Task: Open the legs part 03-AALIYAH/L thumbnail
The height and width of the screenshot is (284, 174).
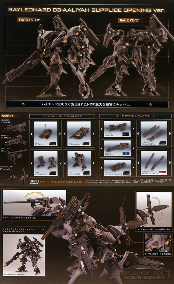Action: coord(79,163)
